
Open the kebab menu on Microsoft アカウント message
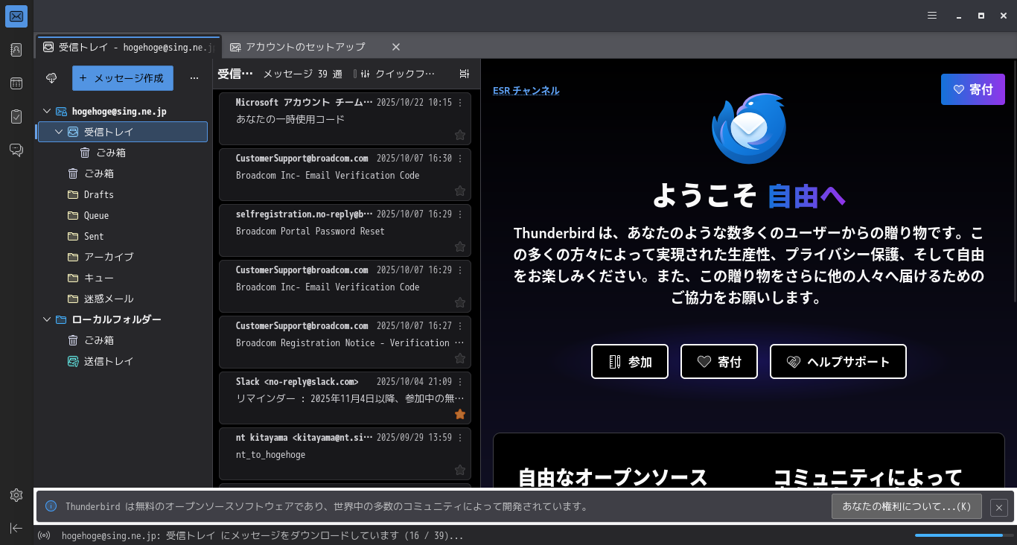[460, 103]
